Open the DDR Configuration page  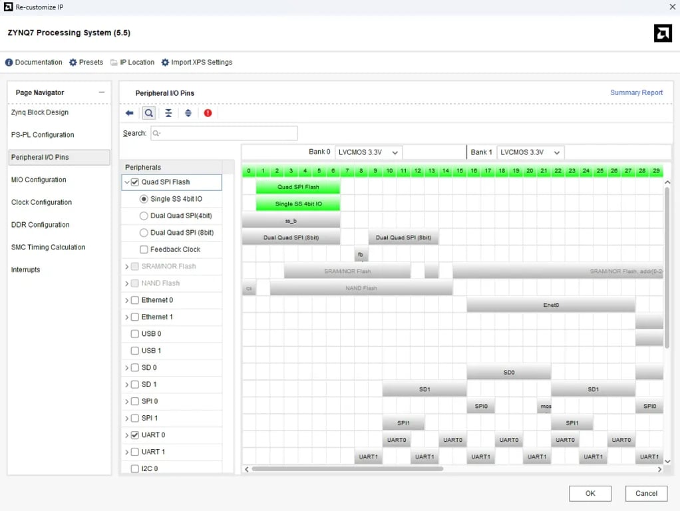tap(41, 225)
